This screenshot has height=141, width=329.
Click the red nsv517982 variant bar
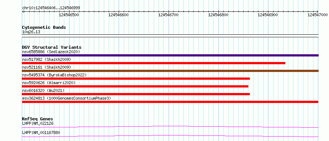coord(153,63)
